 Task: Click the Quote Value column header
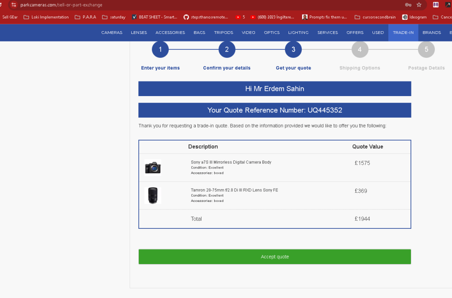(x=368, y=147)
